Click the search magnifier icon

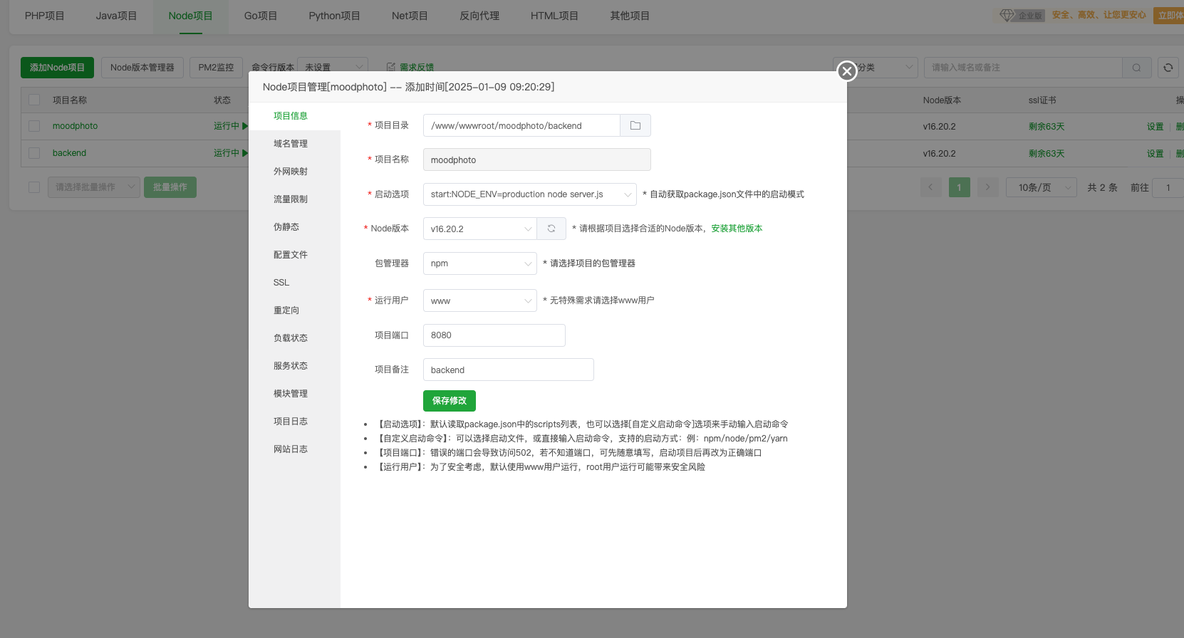pyautogui.click(x=1136, y=68)
